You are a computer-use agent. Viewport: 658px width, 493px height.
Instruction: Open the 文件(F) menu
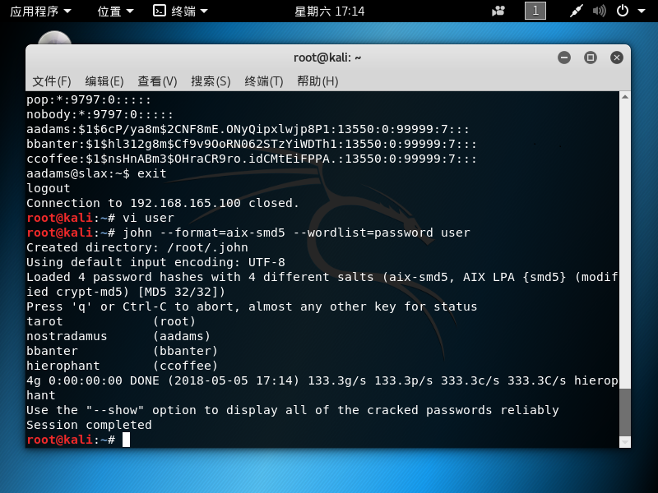(52, 81)
